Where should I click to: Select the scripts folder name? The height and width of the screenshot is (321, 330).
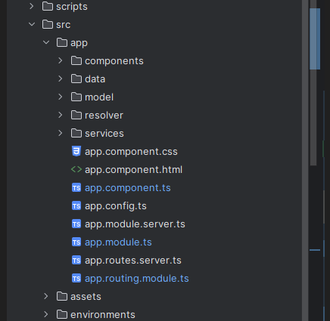click(x=72, y=7)
